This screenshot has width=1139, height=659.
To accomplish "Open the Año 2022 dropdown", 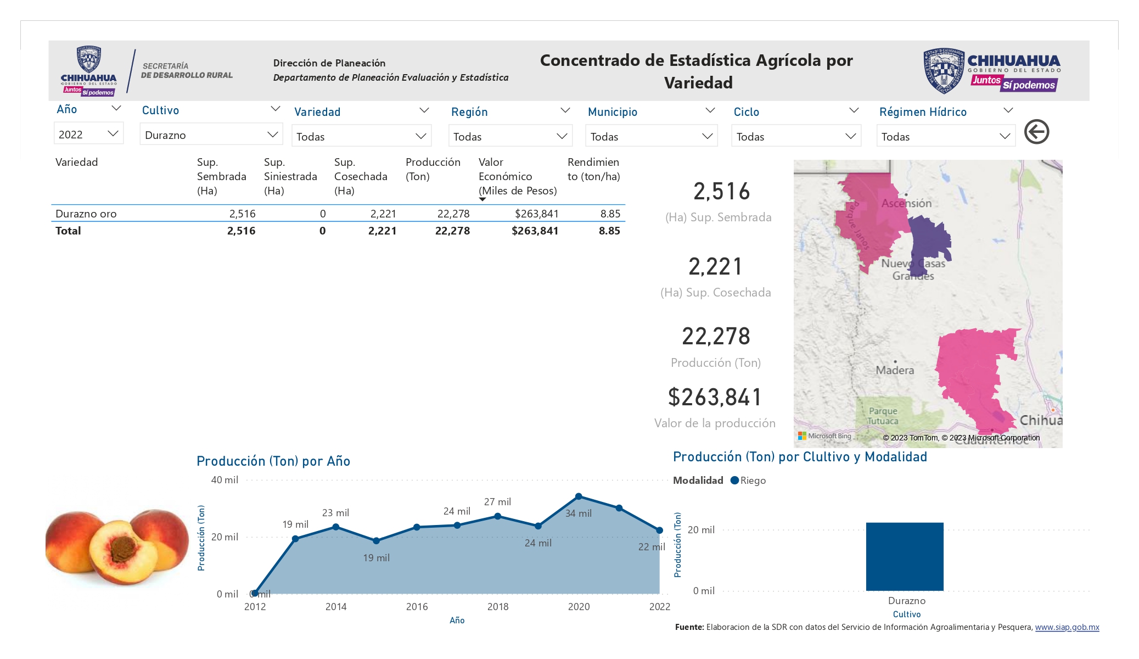I will tap(88, 134).
